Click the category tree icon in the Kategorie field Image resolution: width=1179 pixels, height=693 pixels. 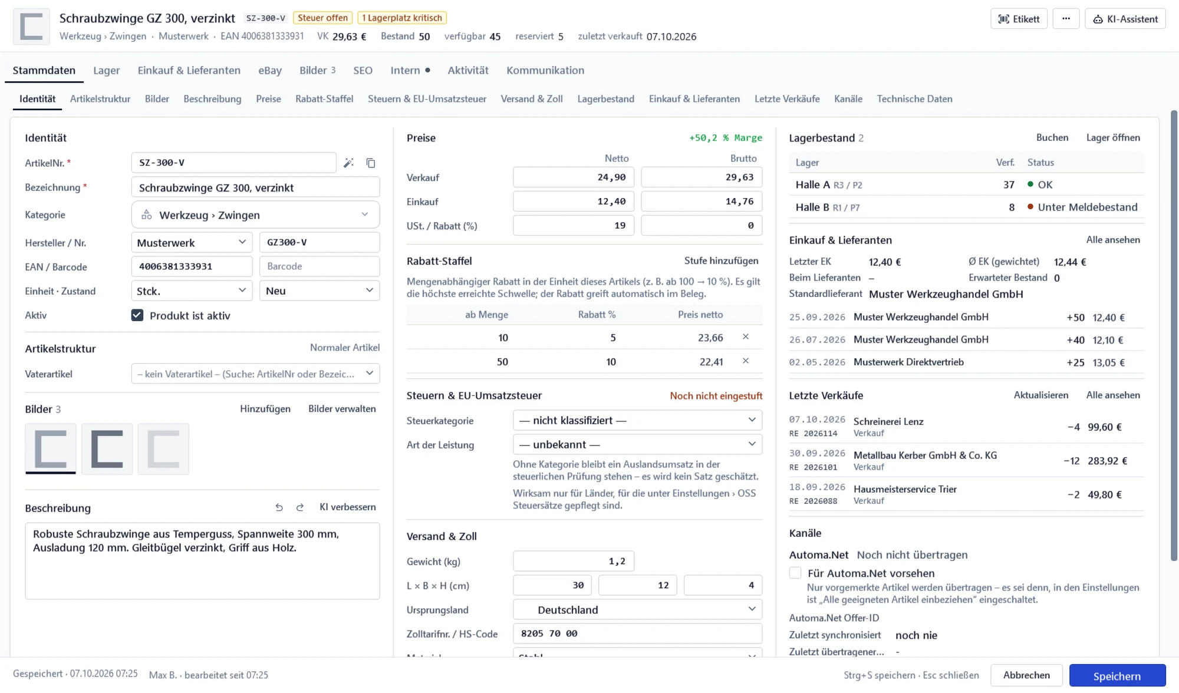(147, 214)
